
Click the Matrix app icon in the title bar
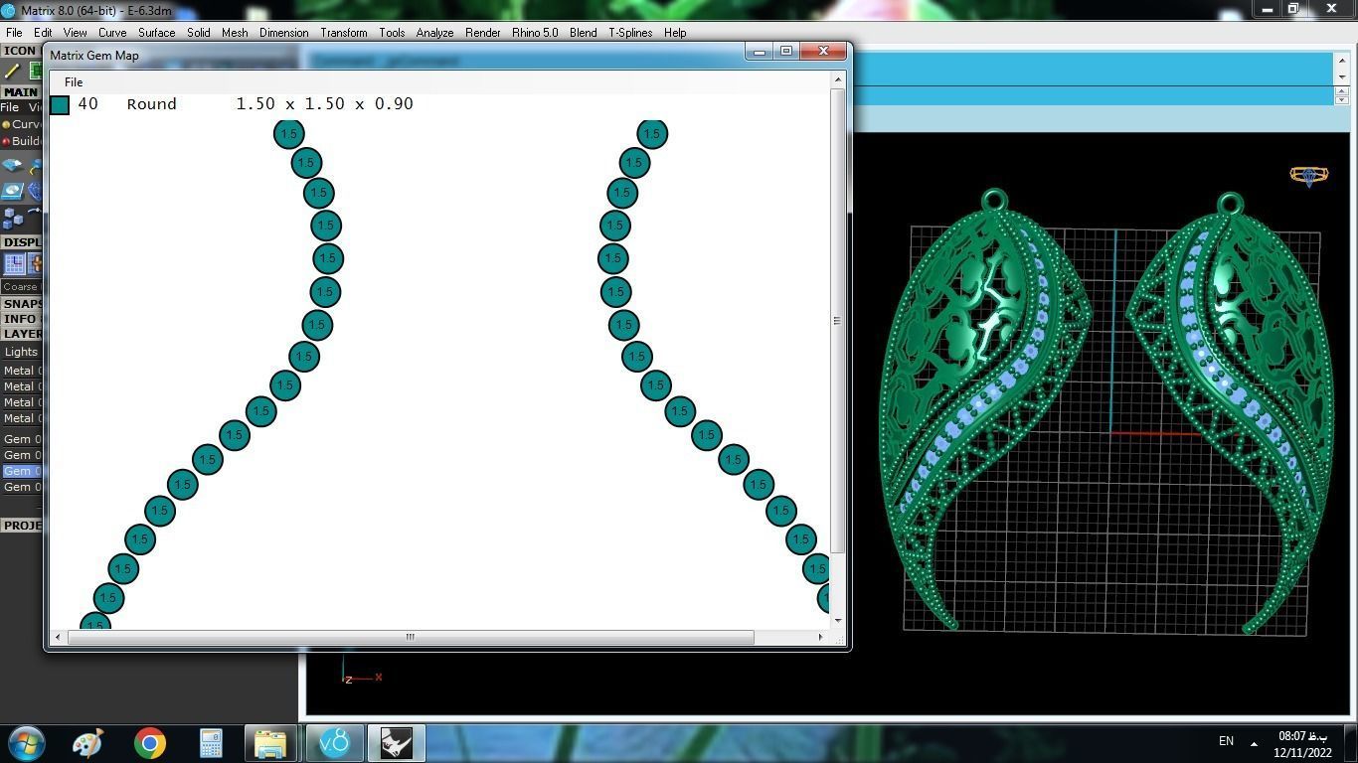point(8,10)
